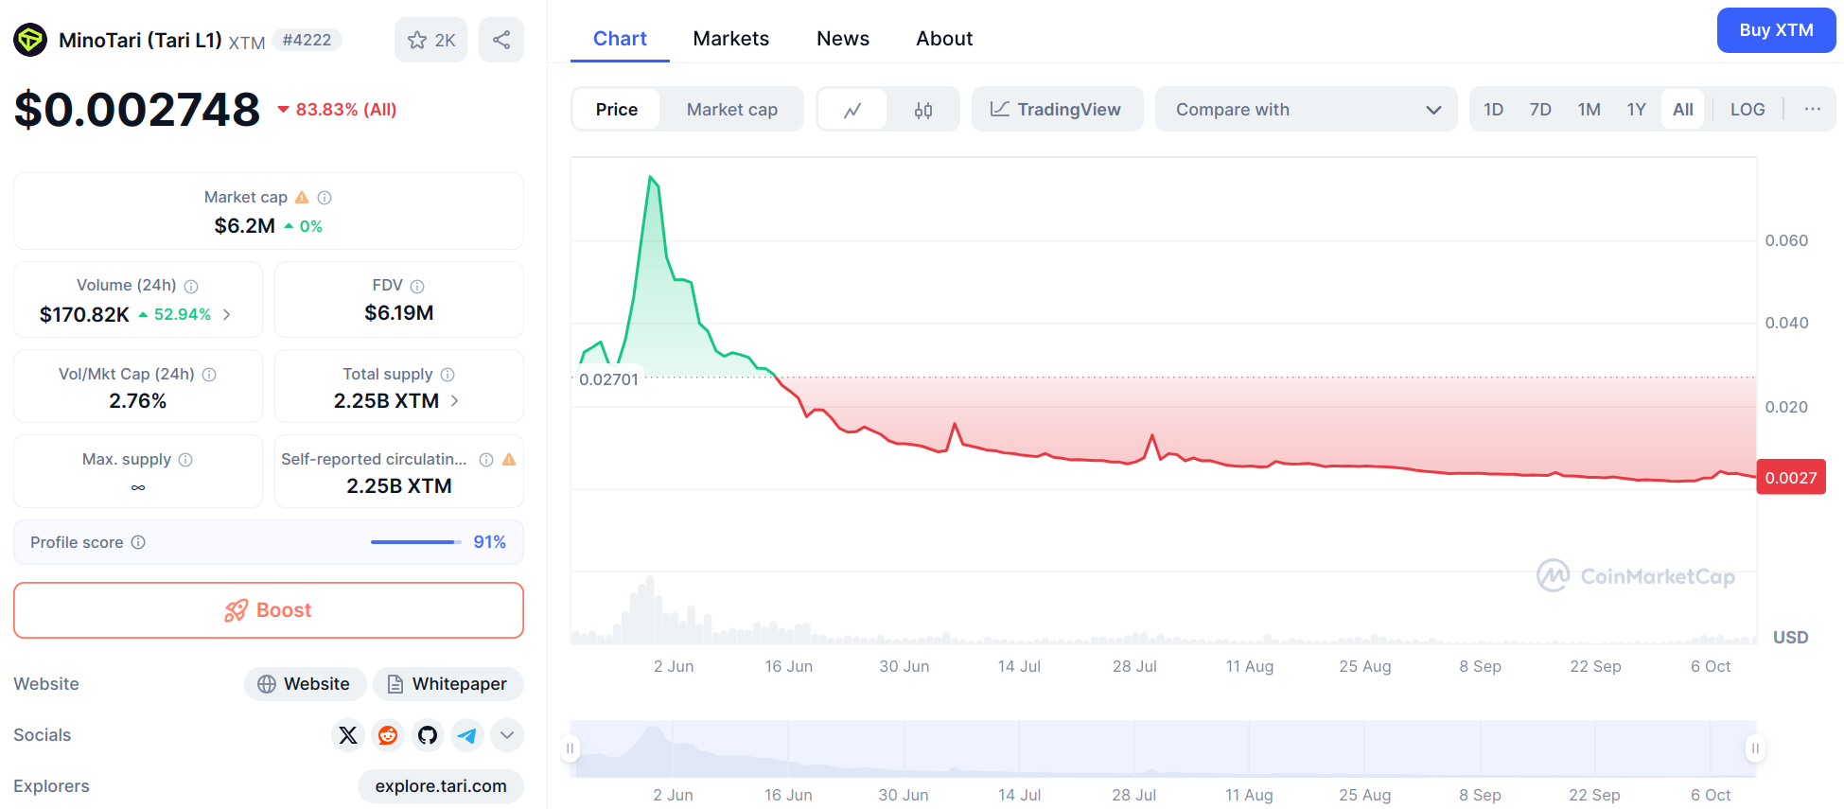The image size is (1844, 809).
Task: Toggle LOG scale on chart
Action: [1747, 110]
